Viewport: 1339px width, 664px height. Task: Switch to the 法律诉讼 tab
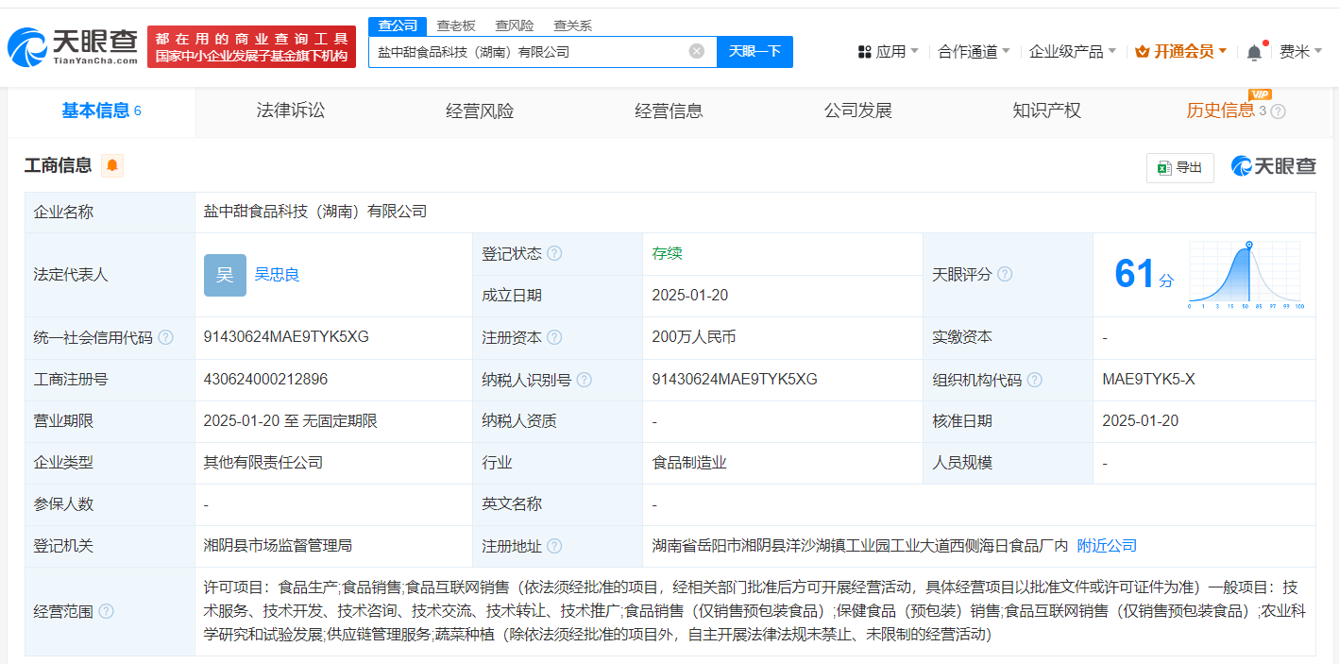(290, 111)
